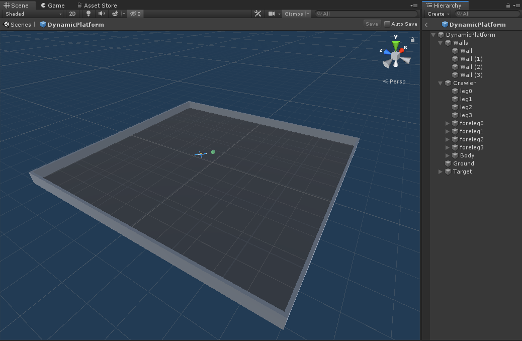Enable the Auto Save checkbox

(387, 24)
